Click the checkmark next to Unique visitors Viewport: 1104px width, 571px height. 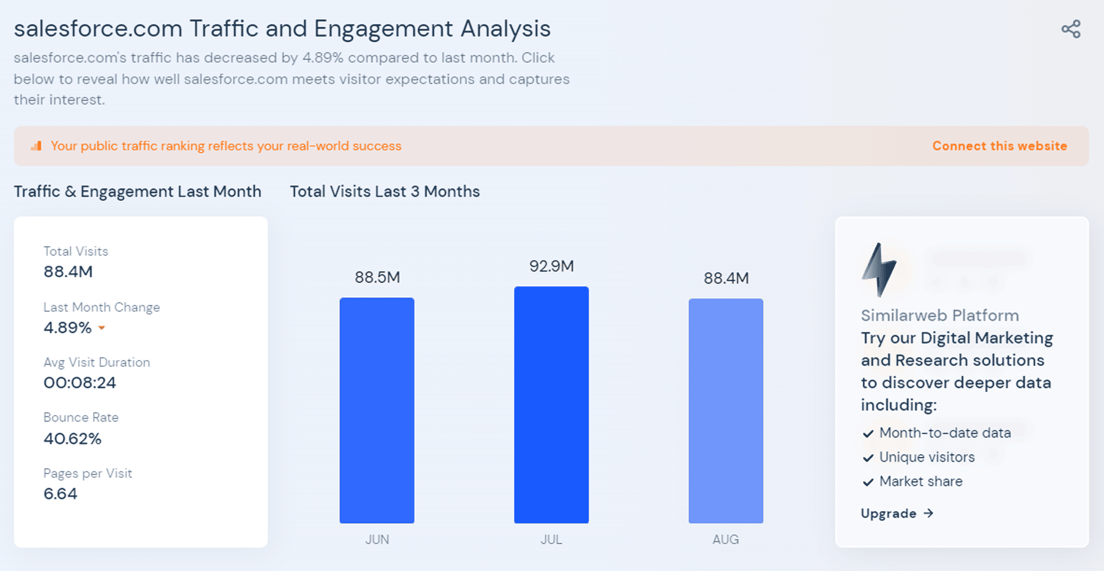click(868, 458)
